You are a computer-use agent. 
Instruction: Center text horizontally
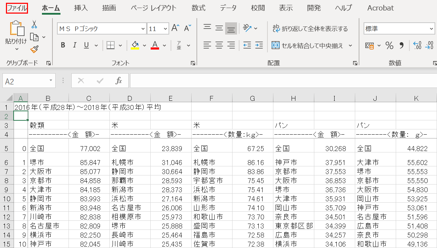pyautogui.click(x=219, y=45)
